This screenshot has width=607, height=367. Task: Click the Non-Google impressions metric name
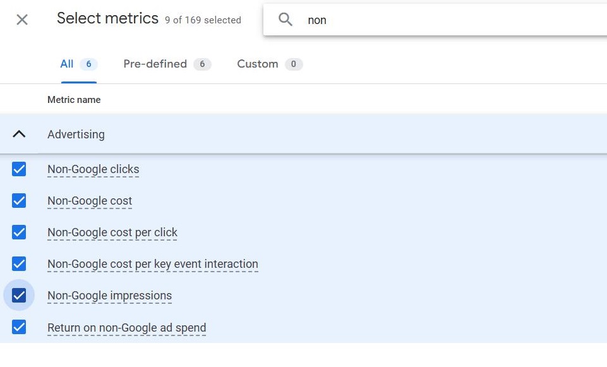(109, 296)
